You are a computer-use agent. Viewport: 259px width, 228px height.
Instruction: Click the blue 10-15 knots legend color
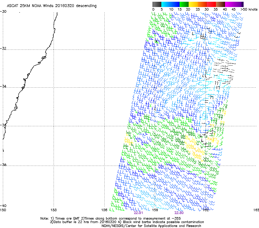(175, 4)
